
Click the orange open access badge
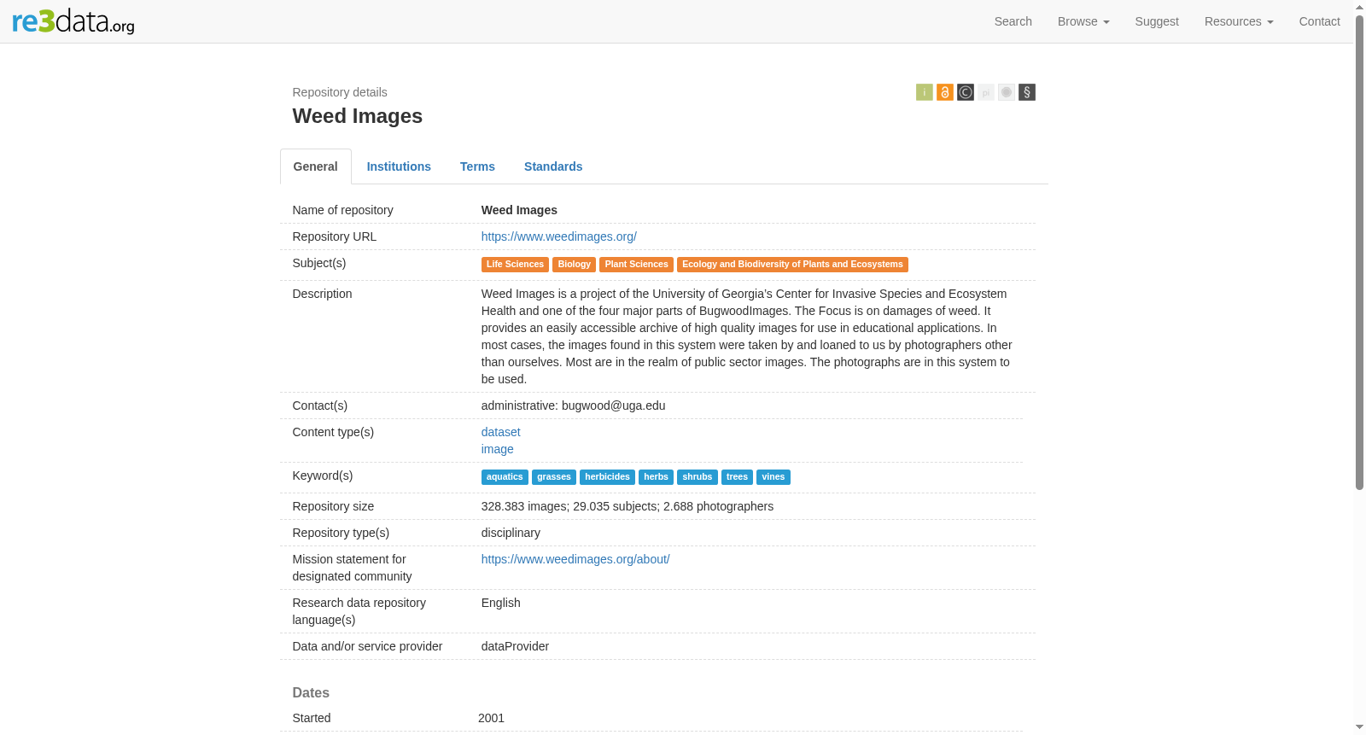(x=944, y=92)
